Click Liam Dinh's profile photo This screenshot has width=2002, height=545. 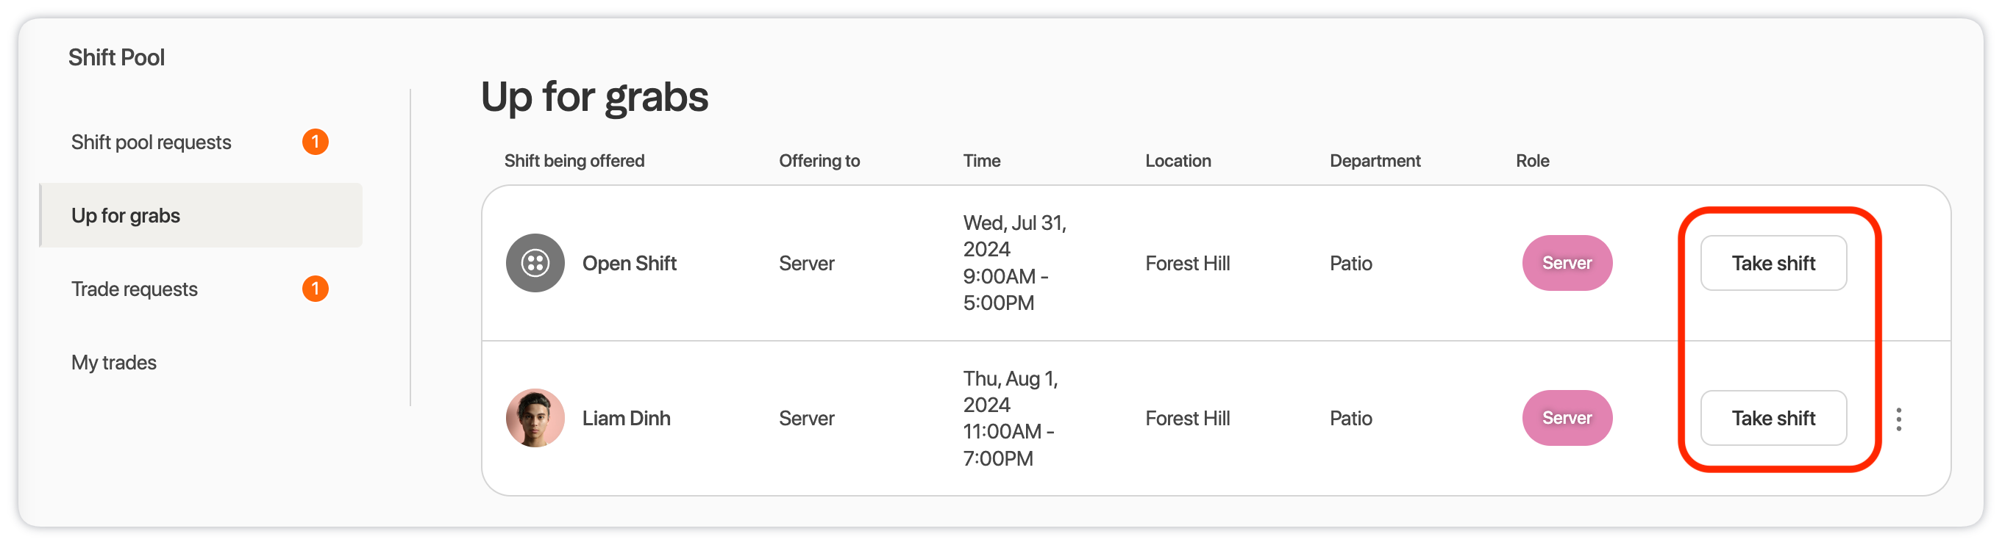click(x=535, y=418)
